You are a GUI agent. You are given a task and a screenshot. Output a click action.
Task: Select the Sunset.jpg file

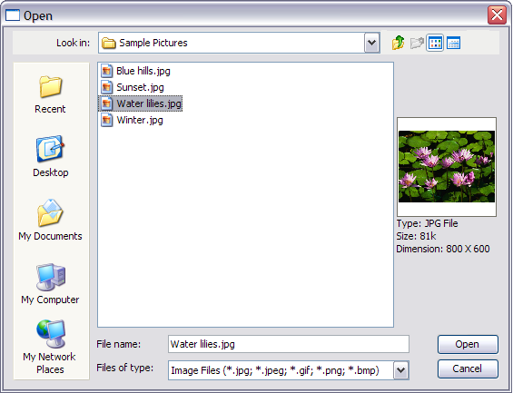coord(133,87)
